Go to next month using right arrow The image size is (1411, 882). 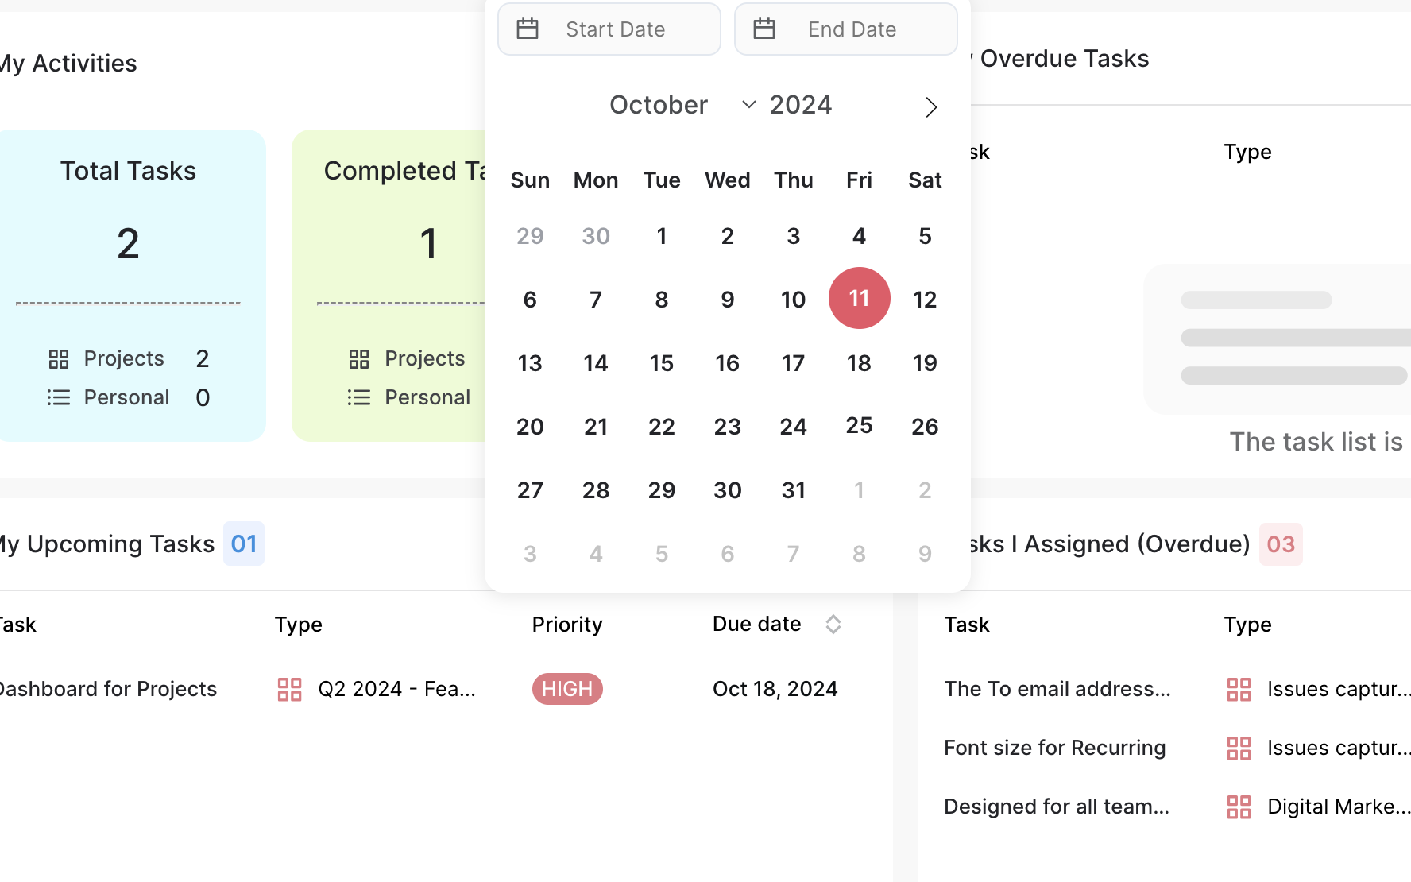(931, 106)
